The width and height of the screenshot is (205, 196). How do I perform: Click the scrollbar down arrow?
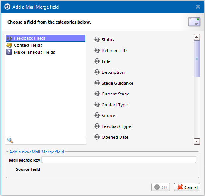197,141
